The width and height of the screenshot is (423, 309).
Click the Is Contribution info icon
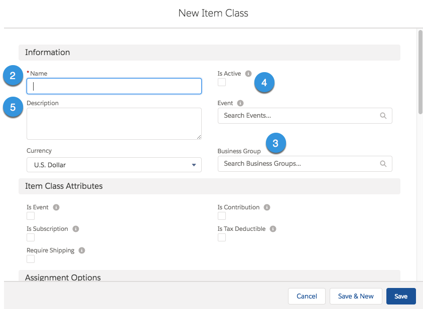pos(267,207)
